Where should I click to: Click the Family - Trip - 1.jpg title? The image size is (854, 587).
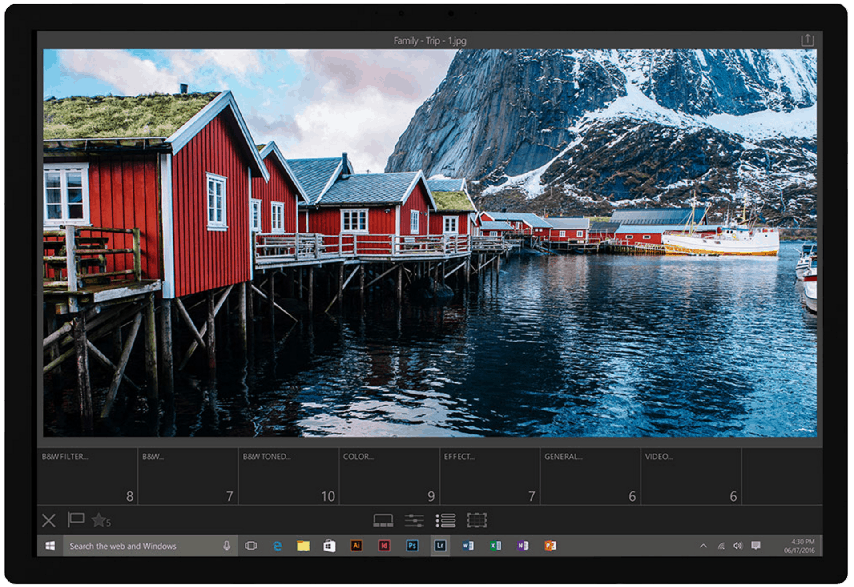[430, 40]
